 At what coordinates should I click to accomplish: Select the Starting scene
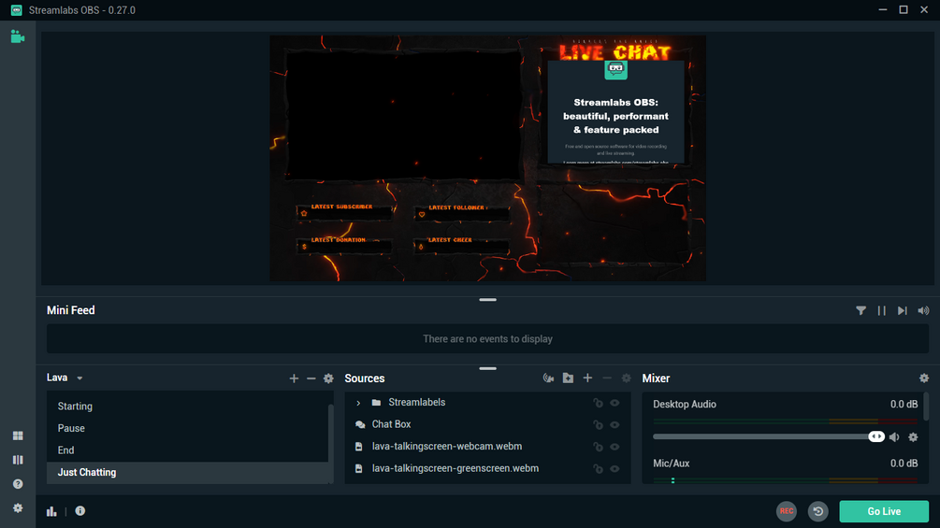tap(188, 406)
